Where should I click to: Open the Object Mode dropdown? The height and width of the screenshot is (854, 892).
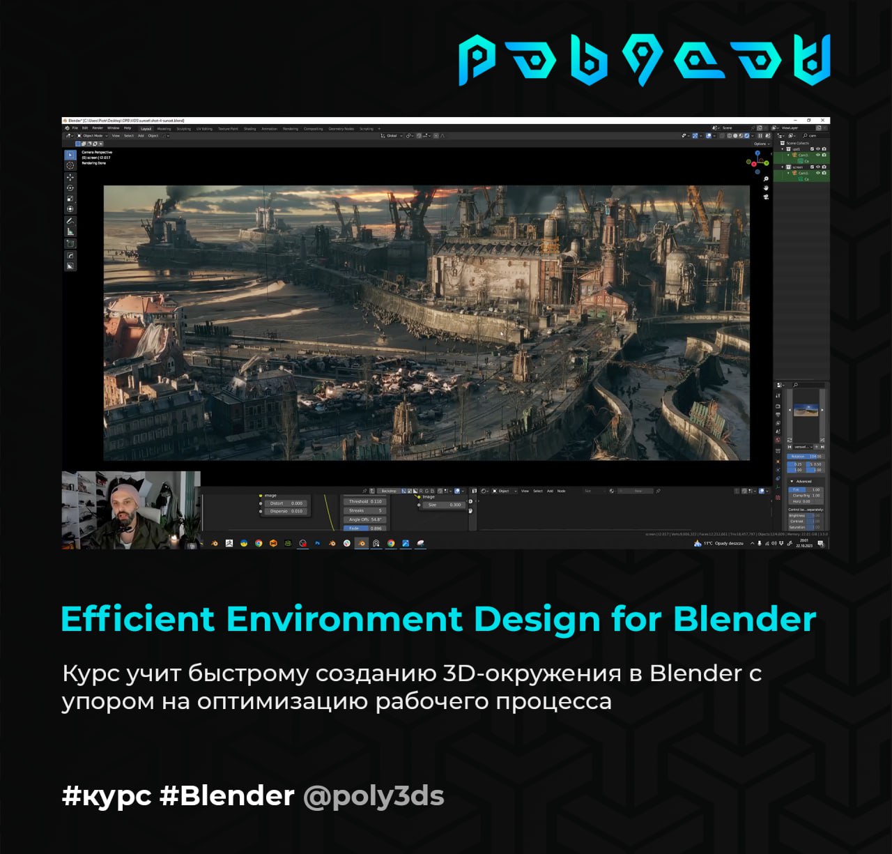tap(93, 136)
